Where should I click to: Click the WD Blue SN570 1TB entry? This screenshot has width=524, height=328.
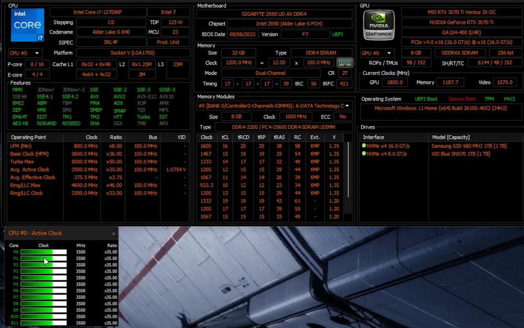(461, 154)
